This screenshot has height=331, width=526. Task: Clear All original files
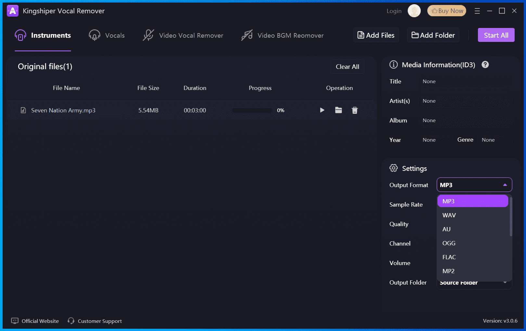click(347, 67)
